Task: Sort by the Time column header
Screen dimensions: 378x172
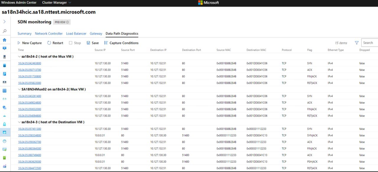Action: [21, 50]
